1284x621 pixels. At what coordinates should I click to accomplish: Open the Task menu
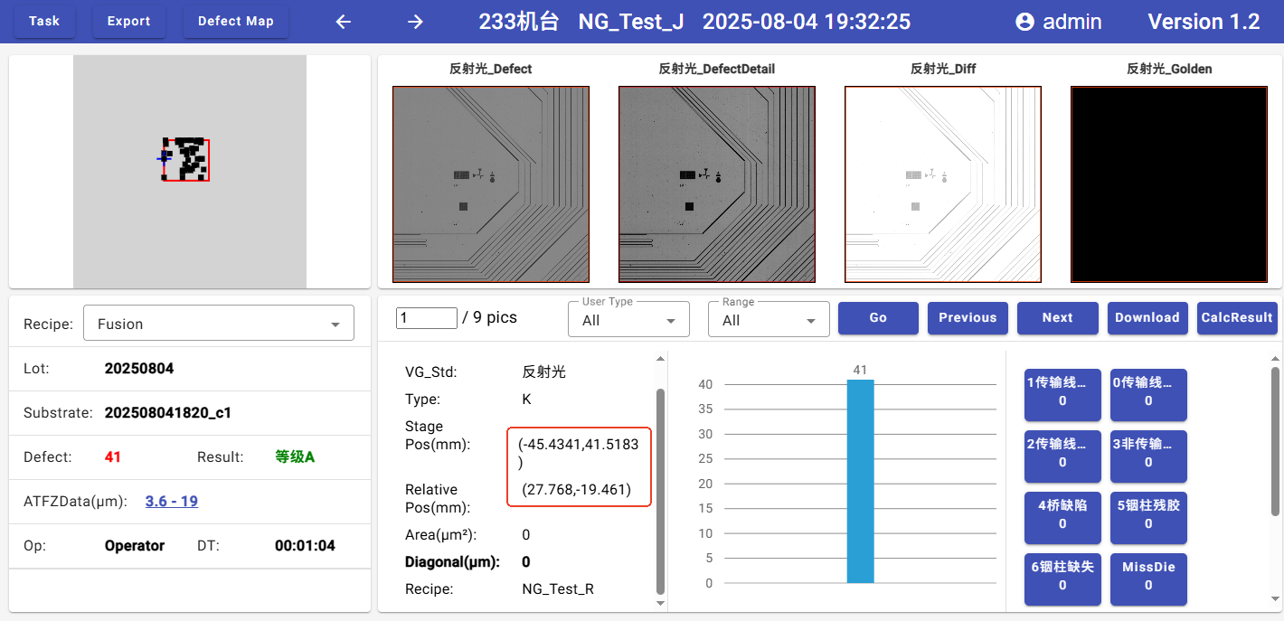[44, 22]
